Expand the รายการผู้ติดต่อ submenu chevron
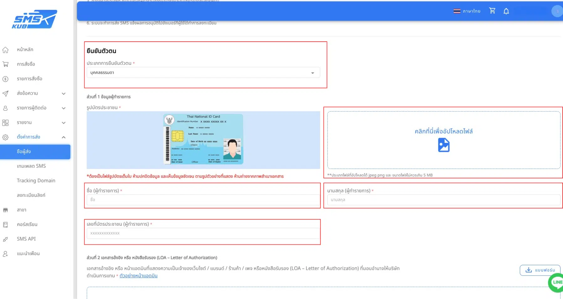The height and width of the screenshot is (299, 563). (x=64, y=108)
